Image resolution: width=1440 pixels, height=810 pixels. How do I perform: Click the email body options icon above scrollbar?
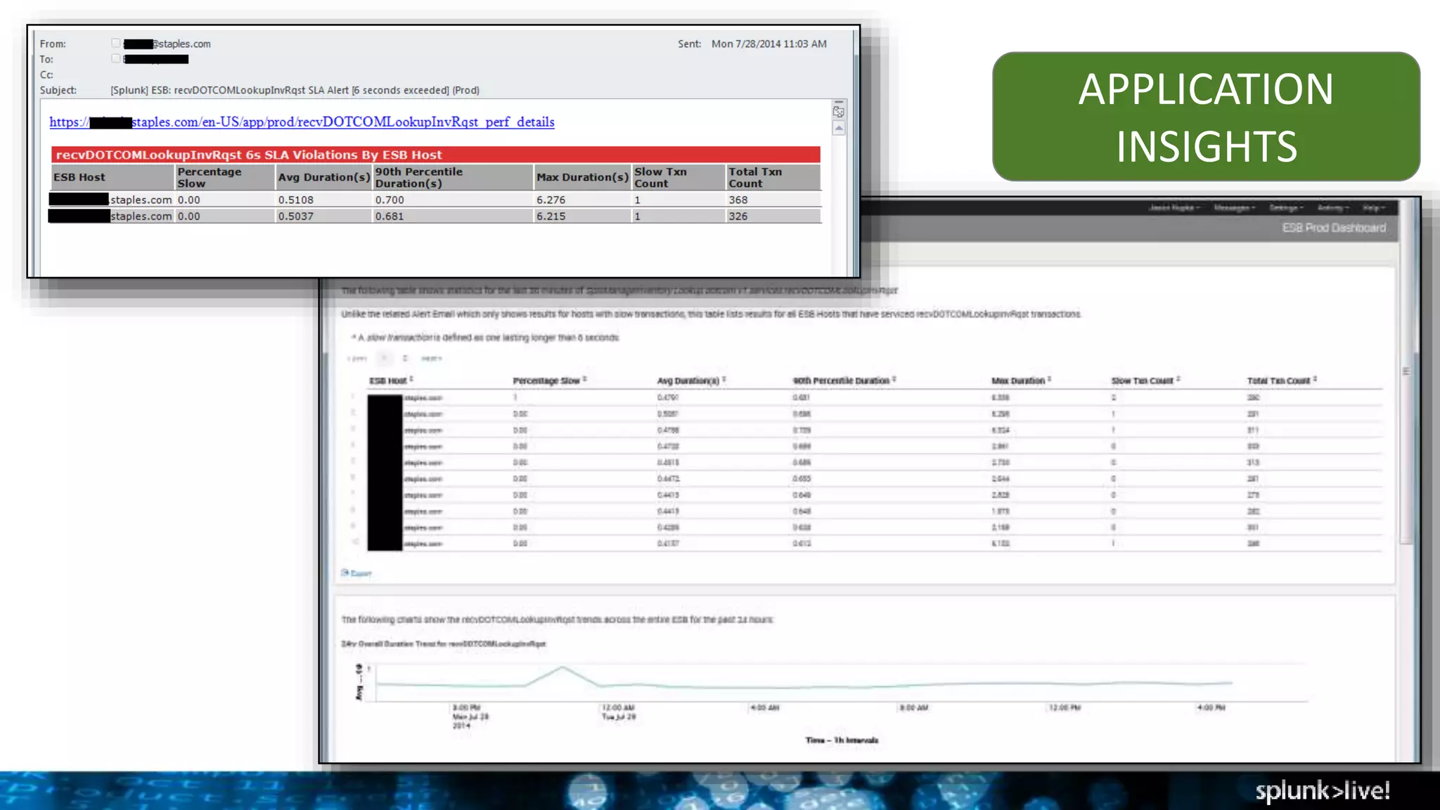[x=838, y=110]
